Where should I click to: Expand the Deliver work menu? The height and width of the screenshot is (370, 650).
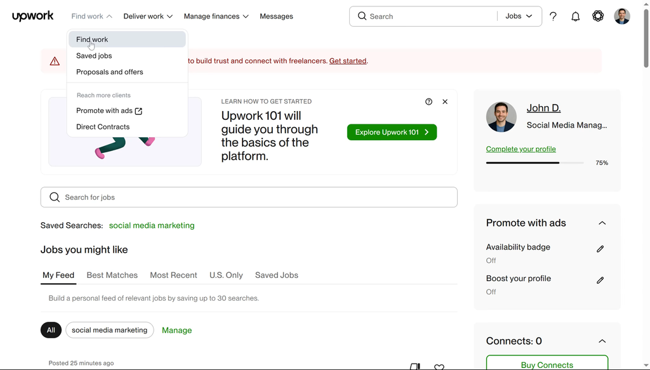click(x=148, y=17)
